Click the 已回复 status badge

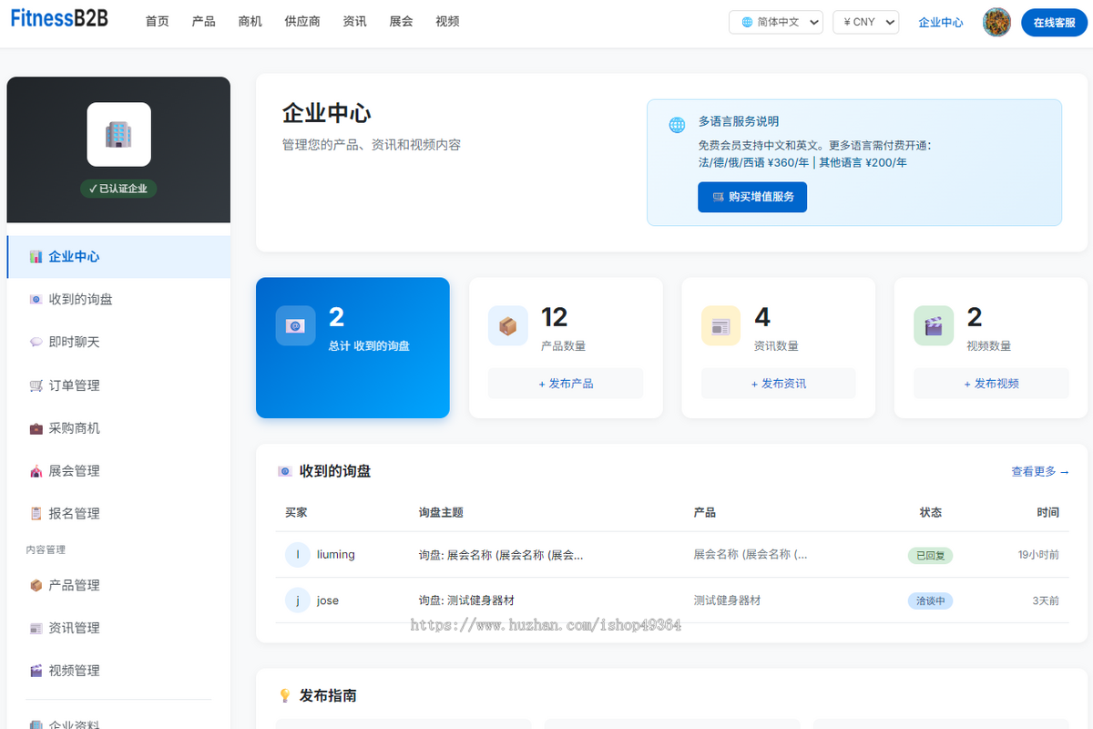coord(930,555)
